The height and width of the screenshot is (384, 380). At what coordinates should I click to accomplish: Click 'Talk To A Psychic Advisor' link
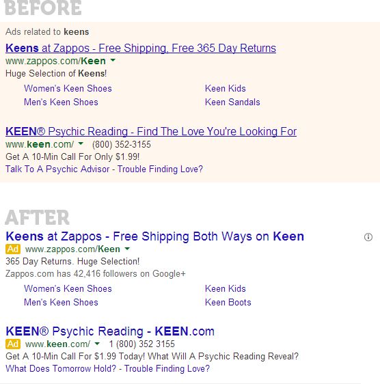(x=57, y=169)
